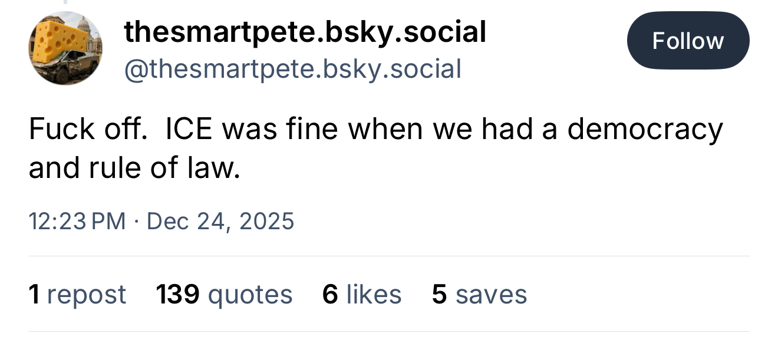
Task: Show the 6 likes list
Action: coord(362,294)
